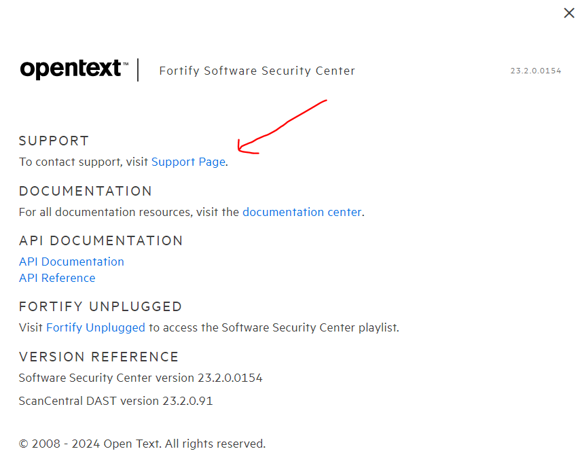The height and width of the screenshot is (466, 582).
Task: Click the VERSION REFERENCE heading
Action: coord(98,357)
